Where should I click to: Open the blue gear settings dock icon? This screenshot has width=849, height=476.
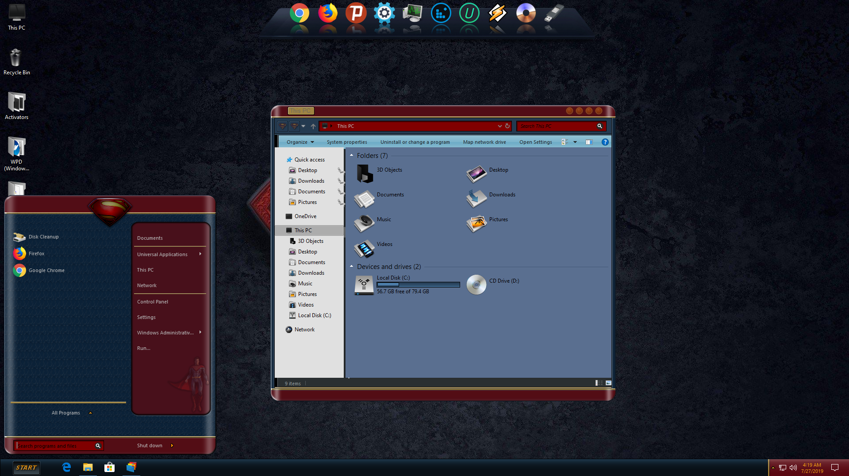coord(384,13)
